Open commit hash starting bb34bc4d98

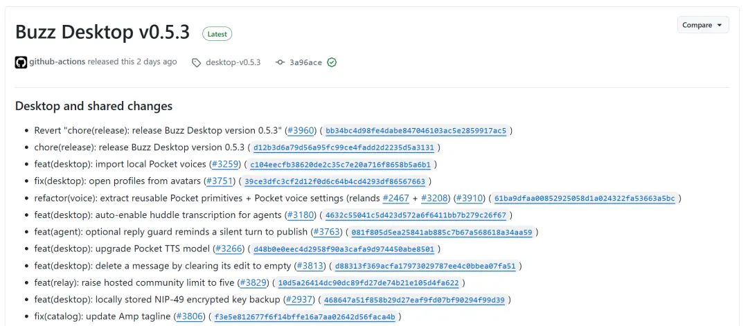[416, 131]
